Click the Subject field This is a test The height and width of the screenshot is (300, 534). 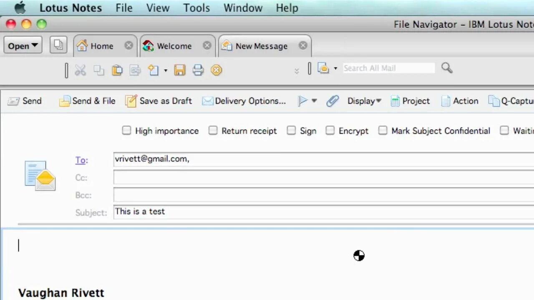tap(324, 212)
